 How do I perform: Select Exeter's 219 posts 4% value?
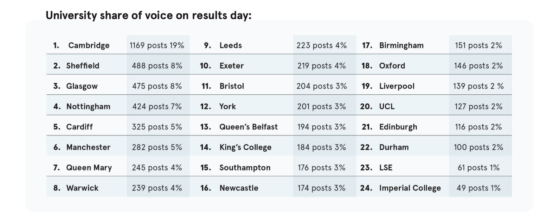[x=321, y=66]
